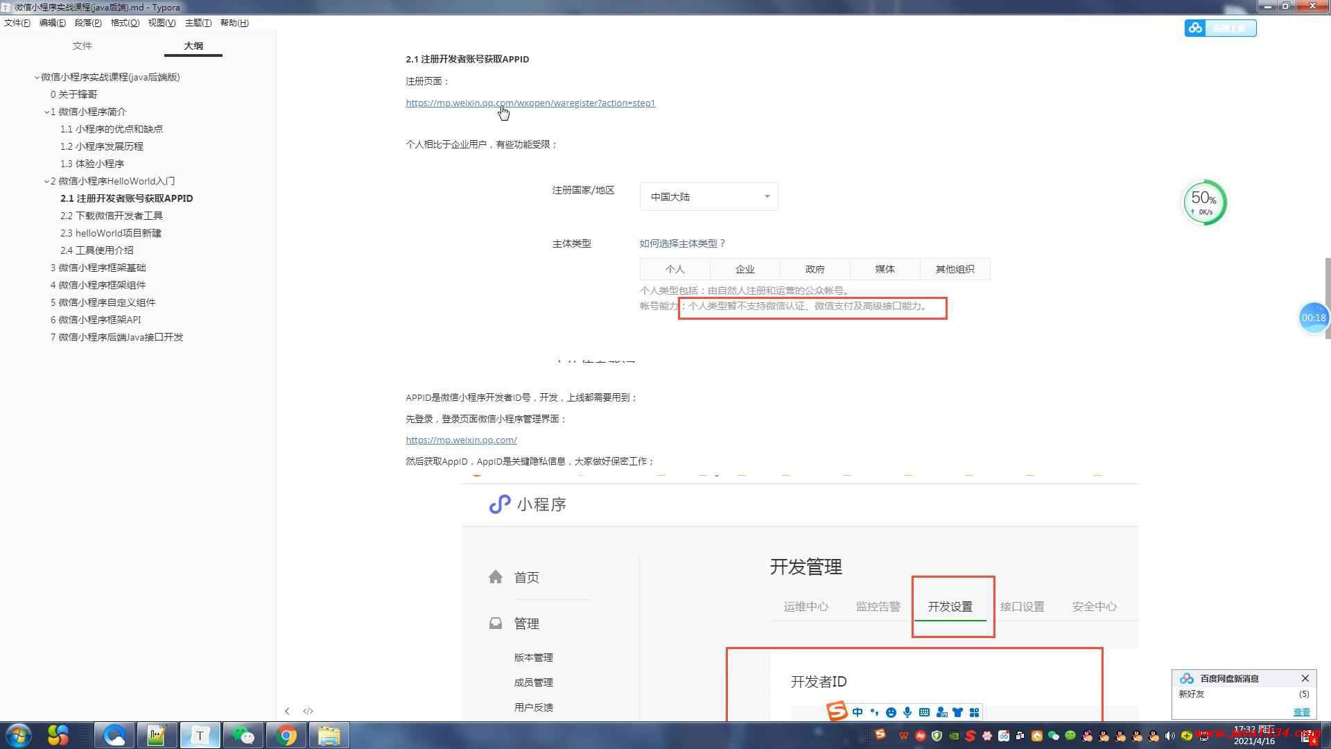Open the Sogou toolbox grid icon
Screen dimensions: 1331x749
point(974,712)
